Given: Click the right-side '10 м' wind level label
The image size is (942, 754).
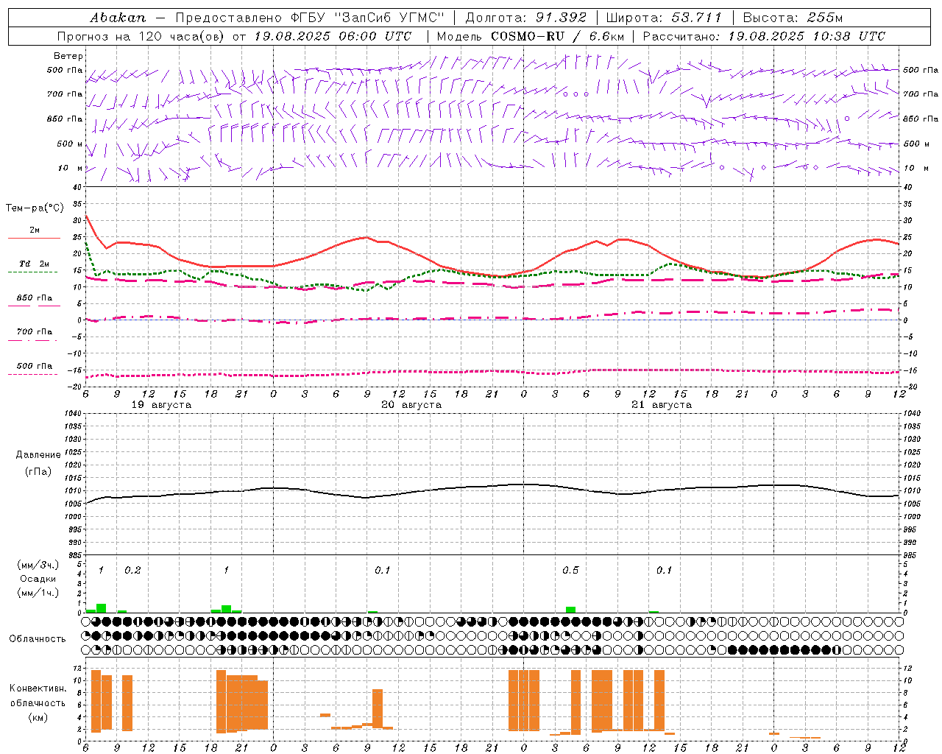Looking at the screenshot, I should [915, 168].
